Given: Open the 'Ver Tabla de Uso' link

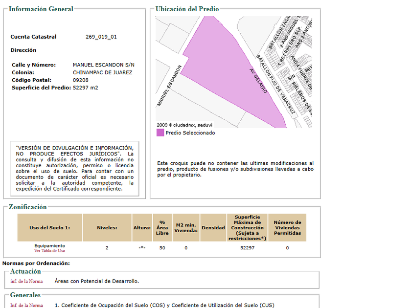Looking at the screenshot, I should coord(49,251).
